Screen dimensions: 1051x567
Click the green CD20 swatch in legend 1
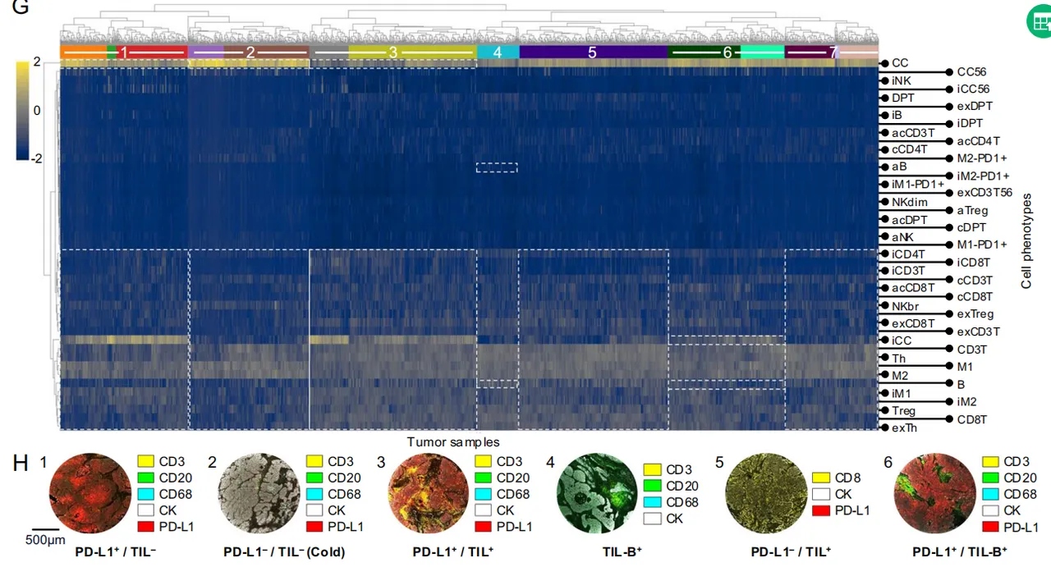[146, 478]
